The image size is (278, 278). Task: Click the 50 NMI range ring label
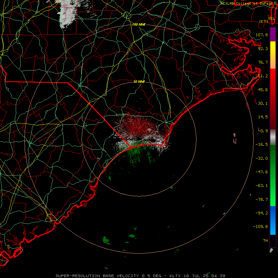coord(139,82)
